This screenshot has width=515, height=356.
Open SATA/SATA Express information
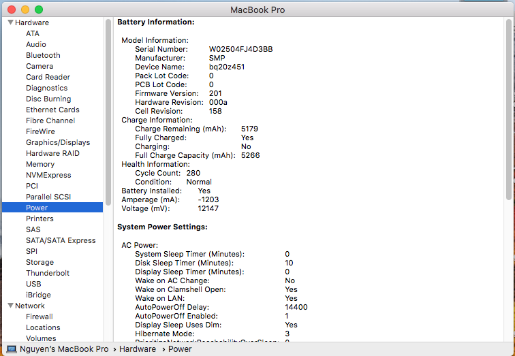(61, 240)
